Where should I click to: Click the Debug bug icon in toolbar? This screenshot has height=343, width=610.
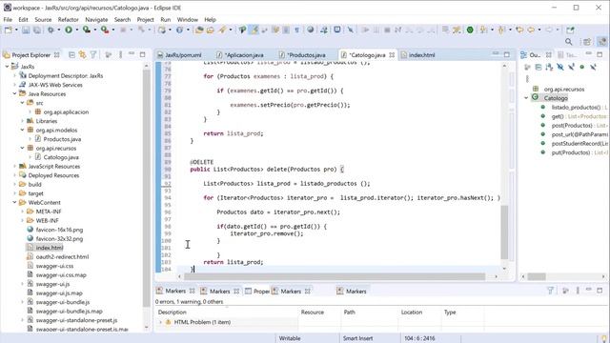(51, 30)
